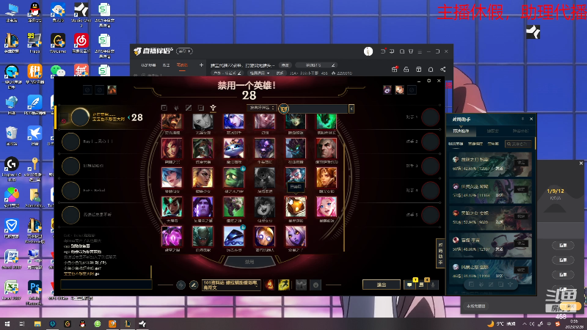Viewport: 587px width, 330px height.
Task: Choose the Soraka champion portrait
Action: coord(296,236)
